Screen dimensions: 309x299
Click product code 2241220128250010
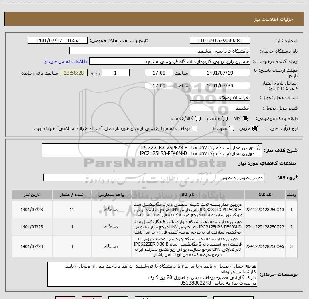click(x=265, y=210)
